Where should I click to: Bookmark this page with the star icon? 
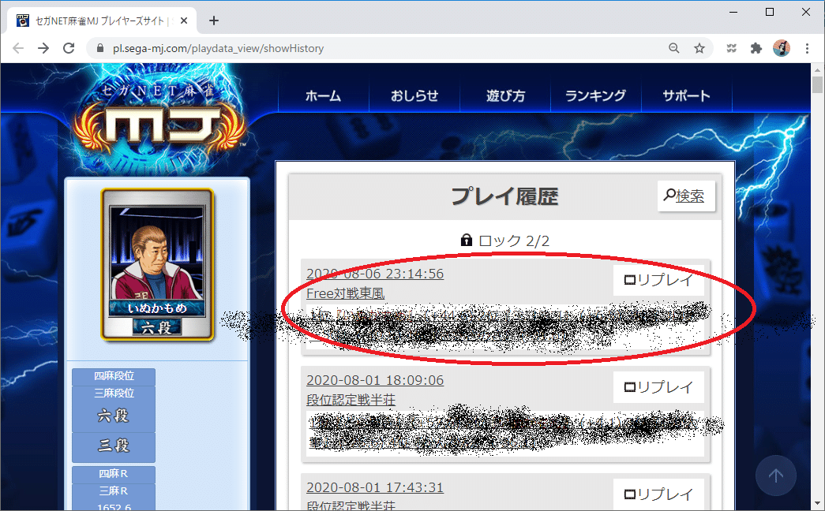click(699, 48)
